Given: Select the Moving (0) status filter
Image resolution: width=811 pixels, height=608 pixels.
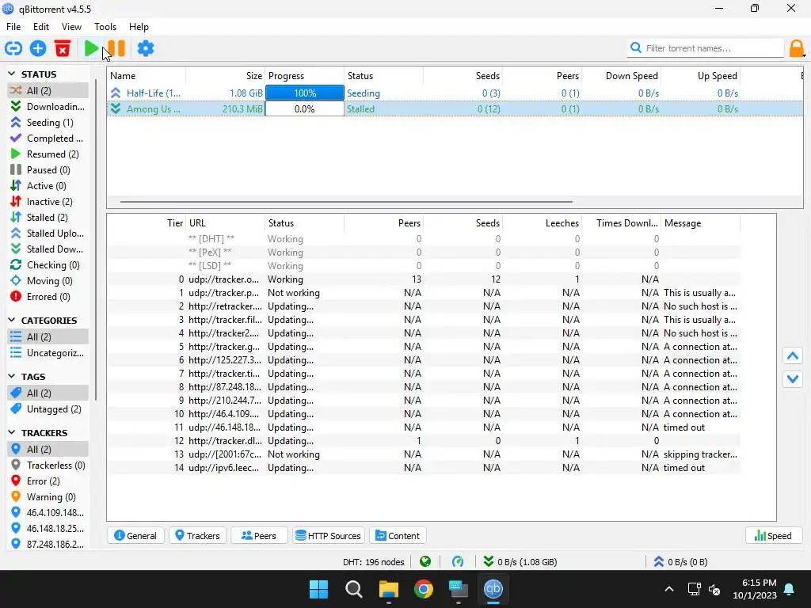Looking at the screenshot, I should click(48, 281).
